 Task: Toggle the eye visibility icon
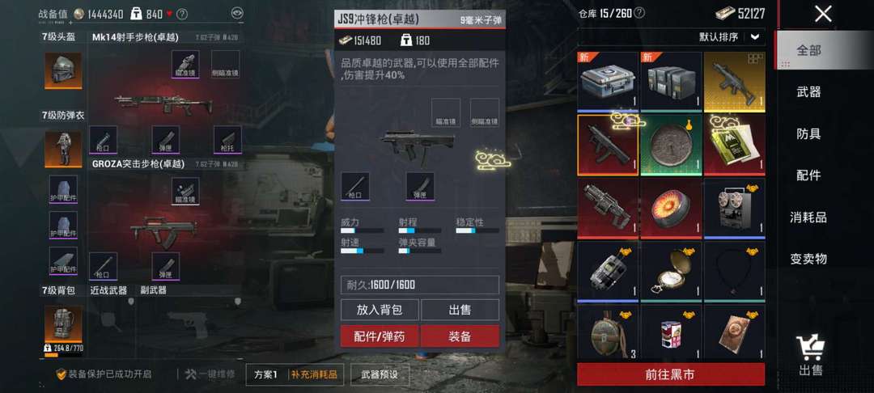tap(237, 14)
